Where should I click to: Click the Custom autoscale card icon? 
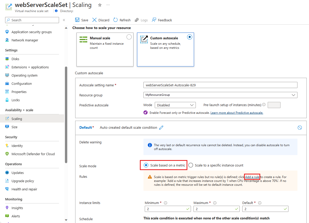(144, 39)
